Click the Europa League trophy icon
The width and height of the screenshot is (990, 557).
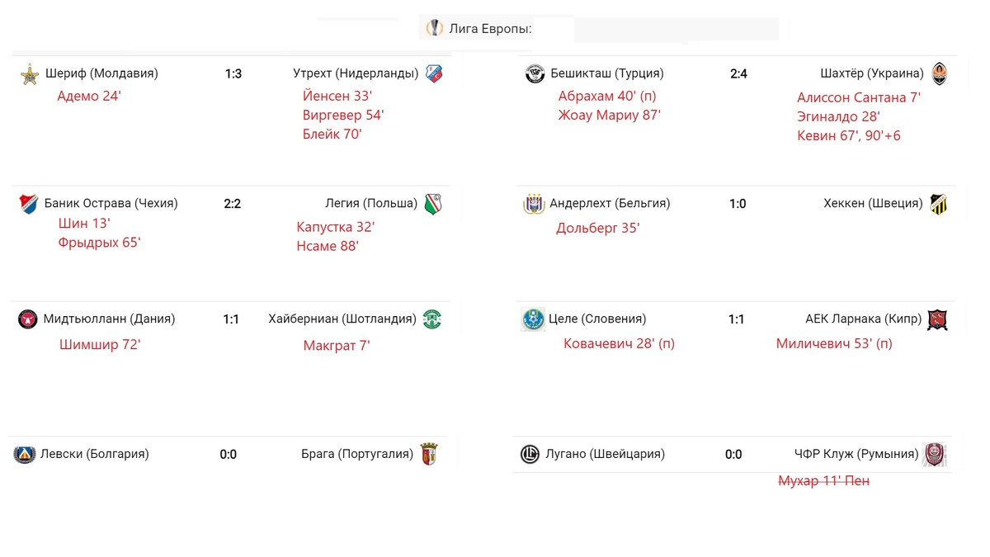point(434,28)
